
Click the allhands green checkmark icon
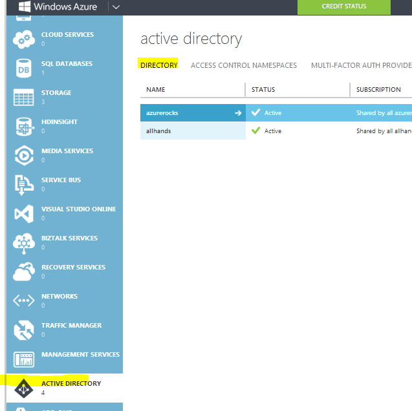255,131
